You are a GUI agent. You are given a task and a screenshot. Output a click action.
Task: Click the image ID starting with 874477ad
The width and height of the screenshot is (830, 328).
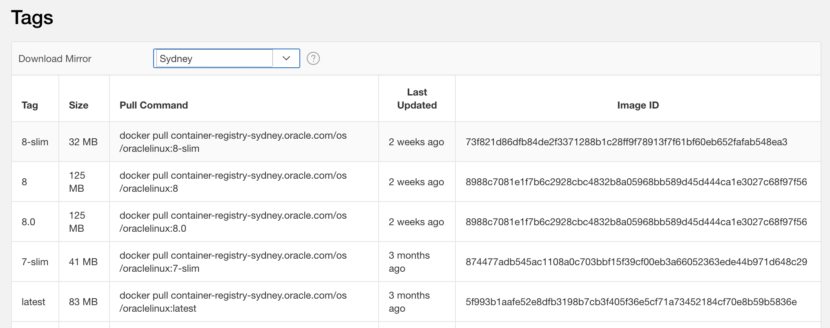[636, 262]
